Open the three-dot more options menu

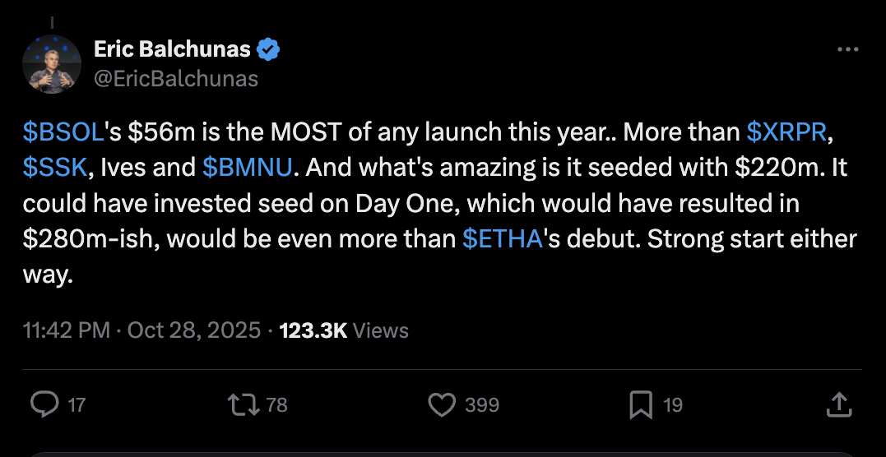tap(847, 49)
